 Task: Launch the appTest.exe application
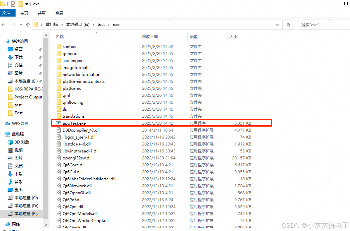click(x=75, y=123)
